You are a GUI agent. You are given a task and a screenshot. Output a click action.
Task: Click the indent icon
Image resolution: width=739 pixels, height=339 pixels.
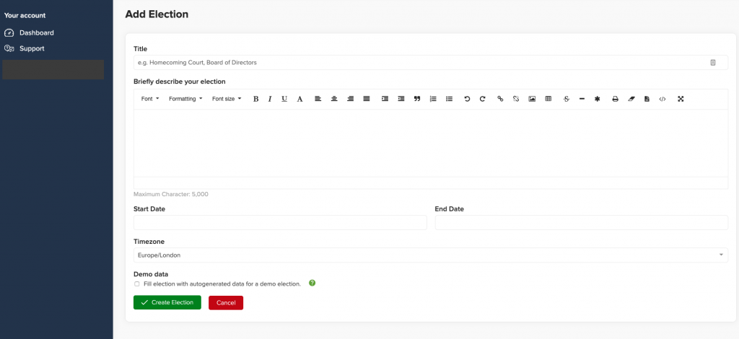(385, 99)
